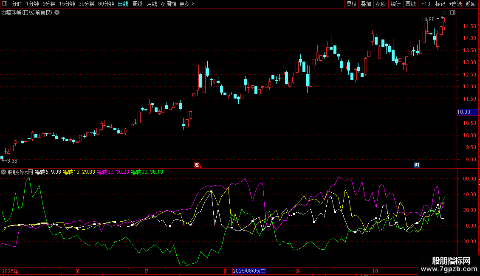Switch to 分时 time-share chart
This screenshot has height=276, width=480.
(17, 4)
